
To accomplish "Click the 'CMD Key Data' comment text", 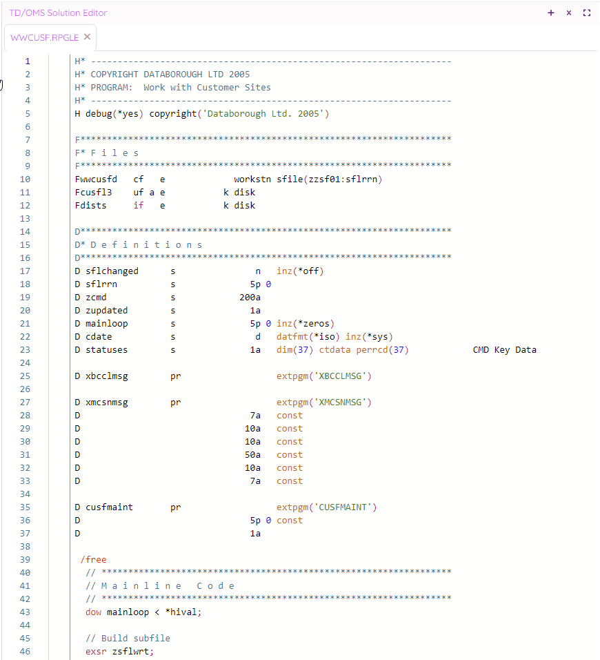I will 504,350.
